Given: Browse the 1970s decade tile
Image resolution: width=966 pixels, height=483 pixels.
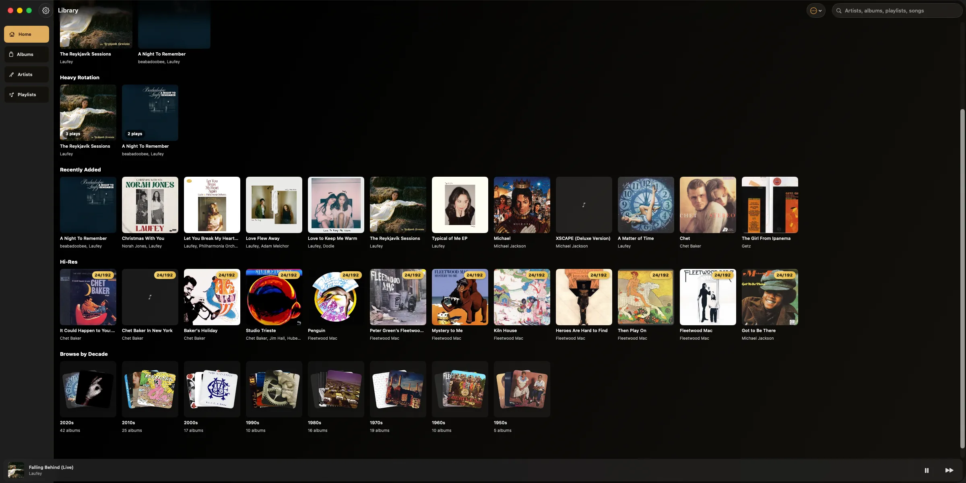Looking at the screenshot, I should click(x=398, y=389).
